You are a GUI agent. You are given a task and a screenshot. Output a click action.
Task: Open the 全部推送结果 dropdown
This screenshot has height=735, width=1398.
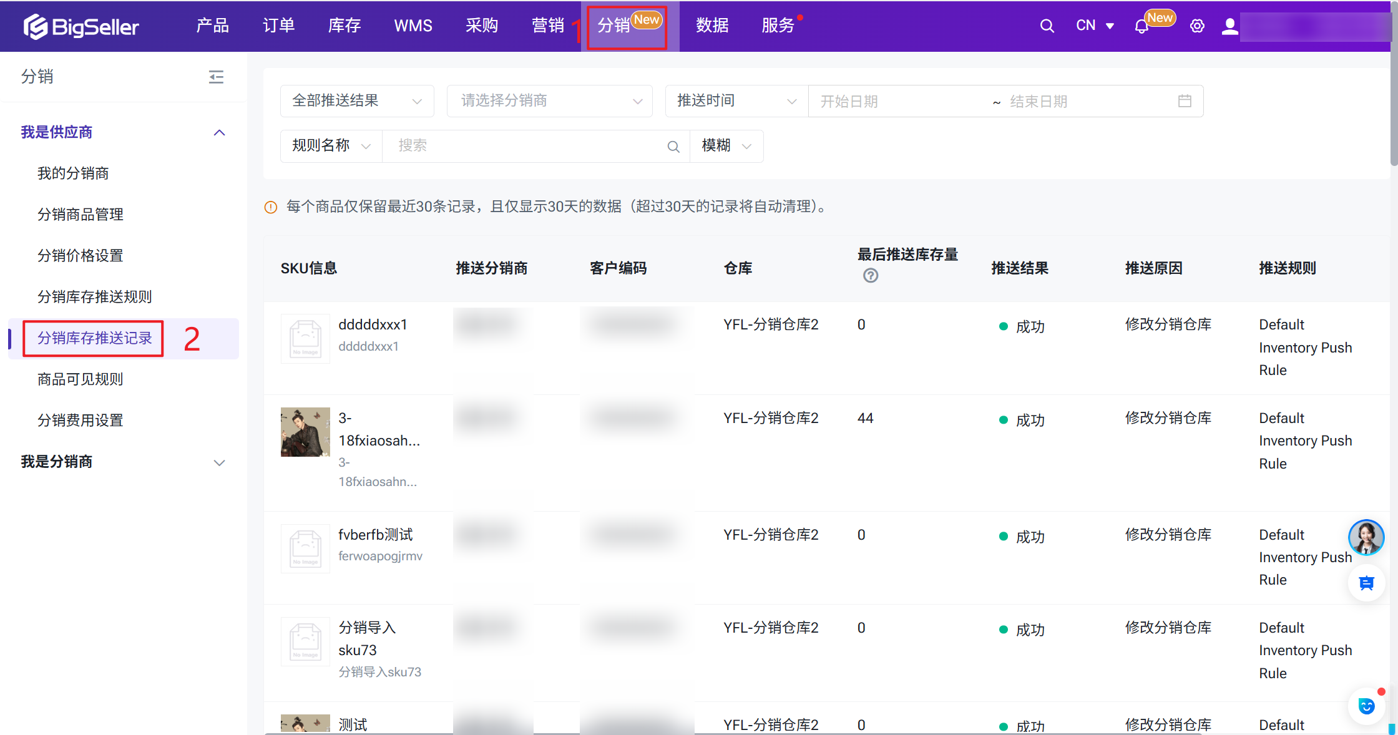pyautogui.click(x=356, y=101)
